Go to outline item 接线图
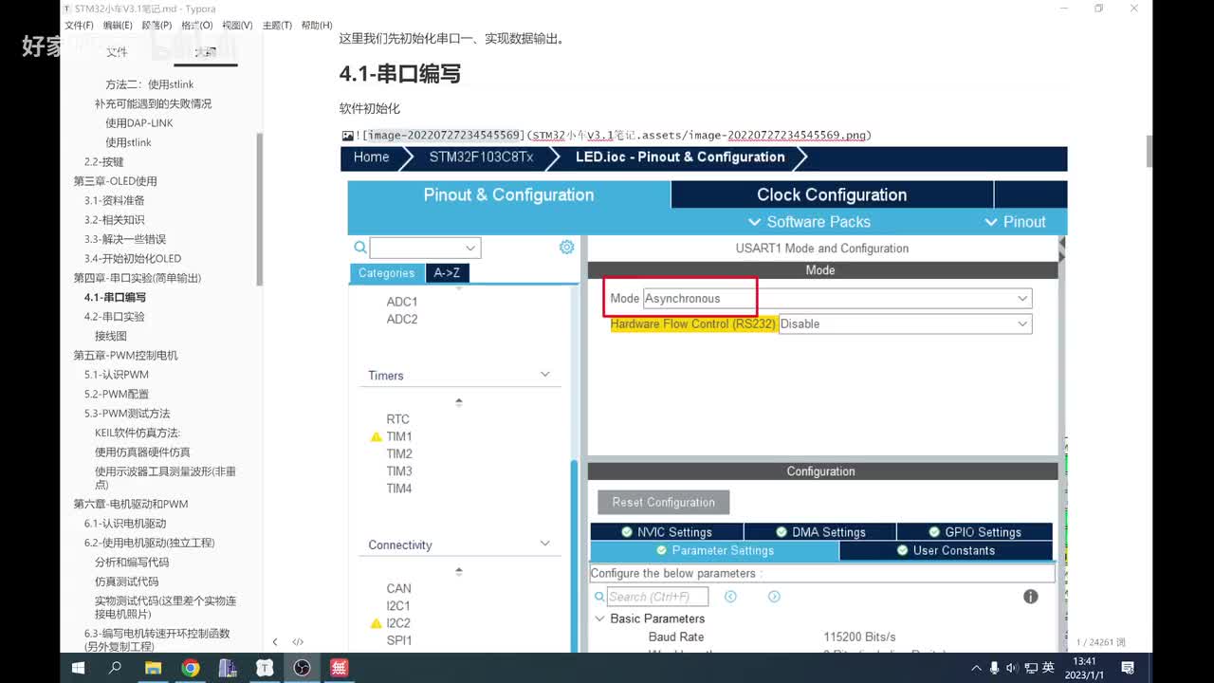This screenshot has height=683, width=1214. click(110, 336)
